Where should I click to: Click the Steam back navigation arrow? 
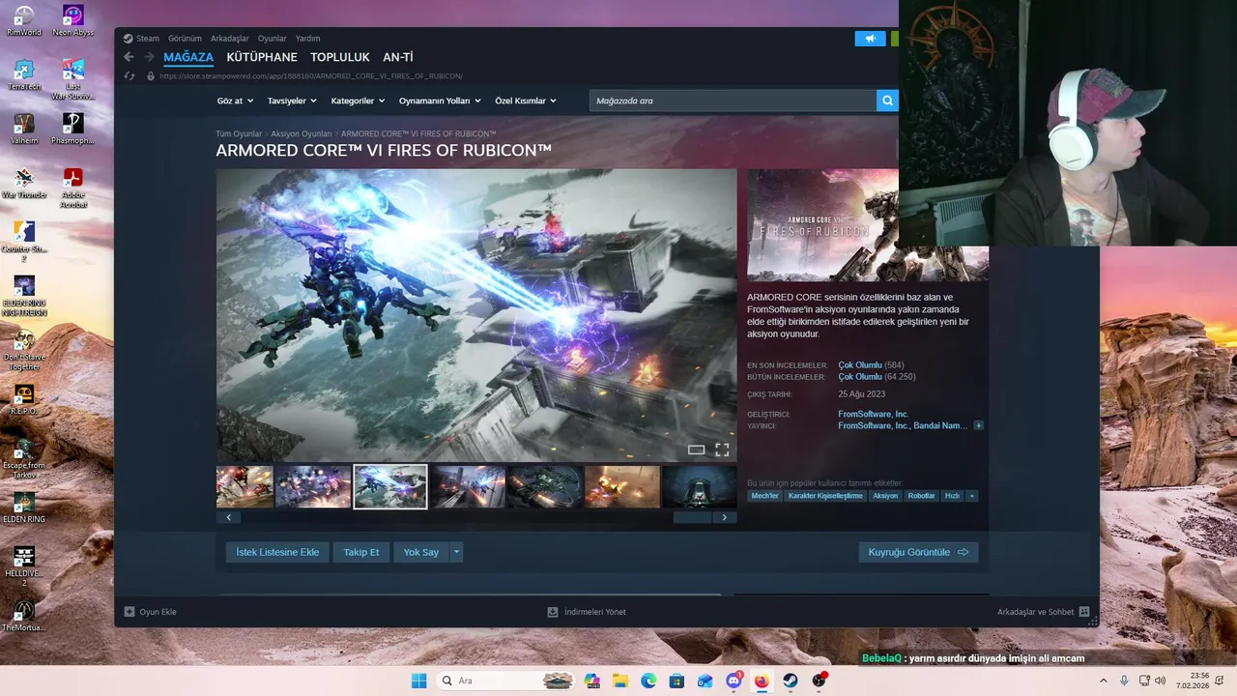click(x=129, y=57)
